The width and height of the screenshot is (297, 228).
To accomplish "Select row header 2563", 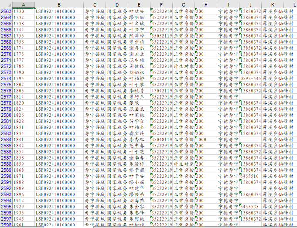I will point(6,11).
